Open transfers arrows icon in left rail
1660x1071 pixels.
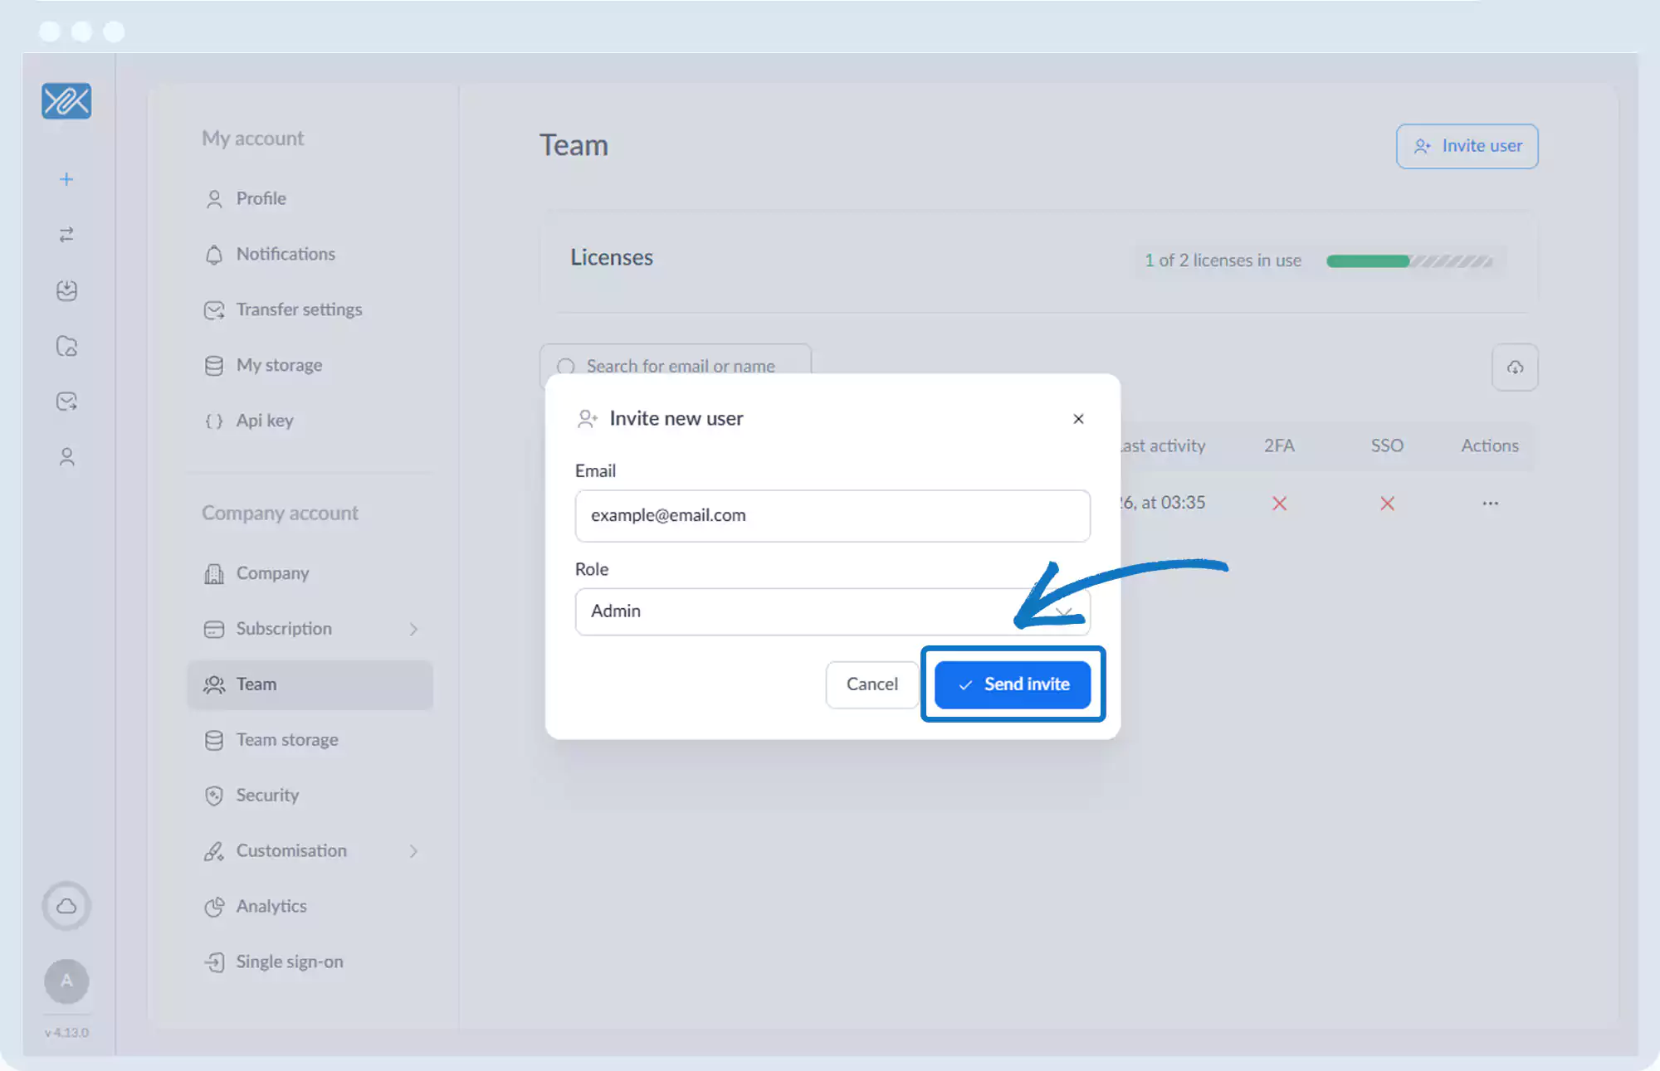point(66,235)
